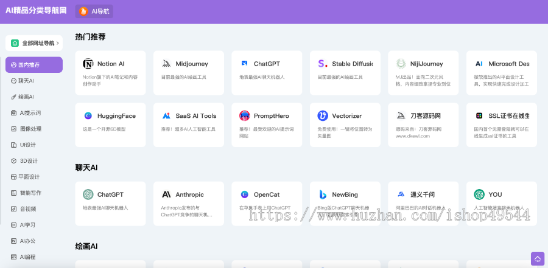Viewport: 548px width, 268px height.
Task: Open the NijiJourney title link
Action: 426,64
